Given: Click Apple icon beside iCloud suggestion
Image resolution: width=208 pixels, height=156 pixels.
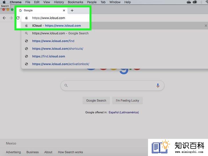Looking at the screenshot, I should pyautogui.click(x=26, y=26).
